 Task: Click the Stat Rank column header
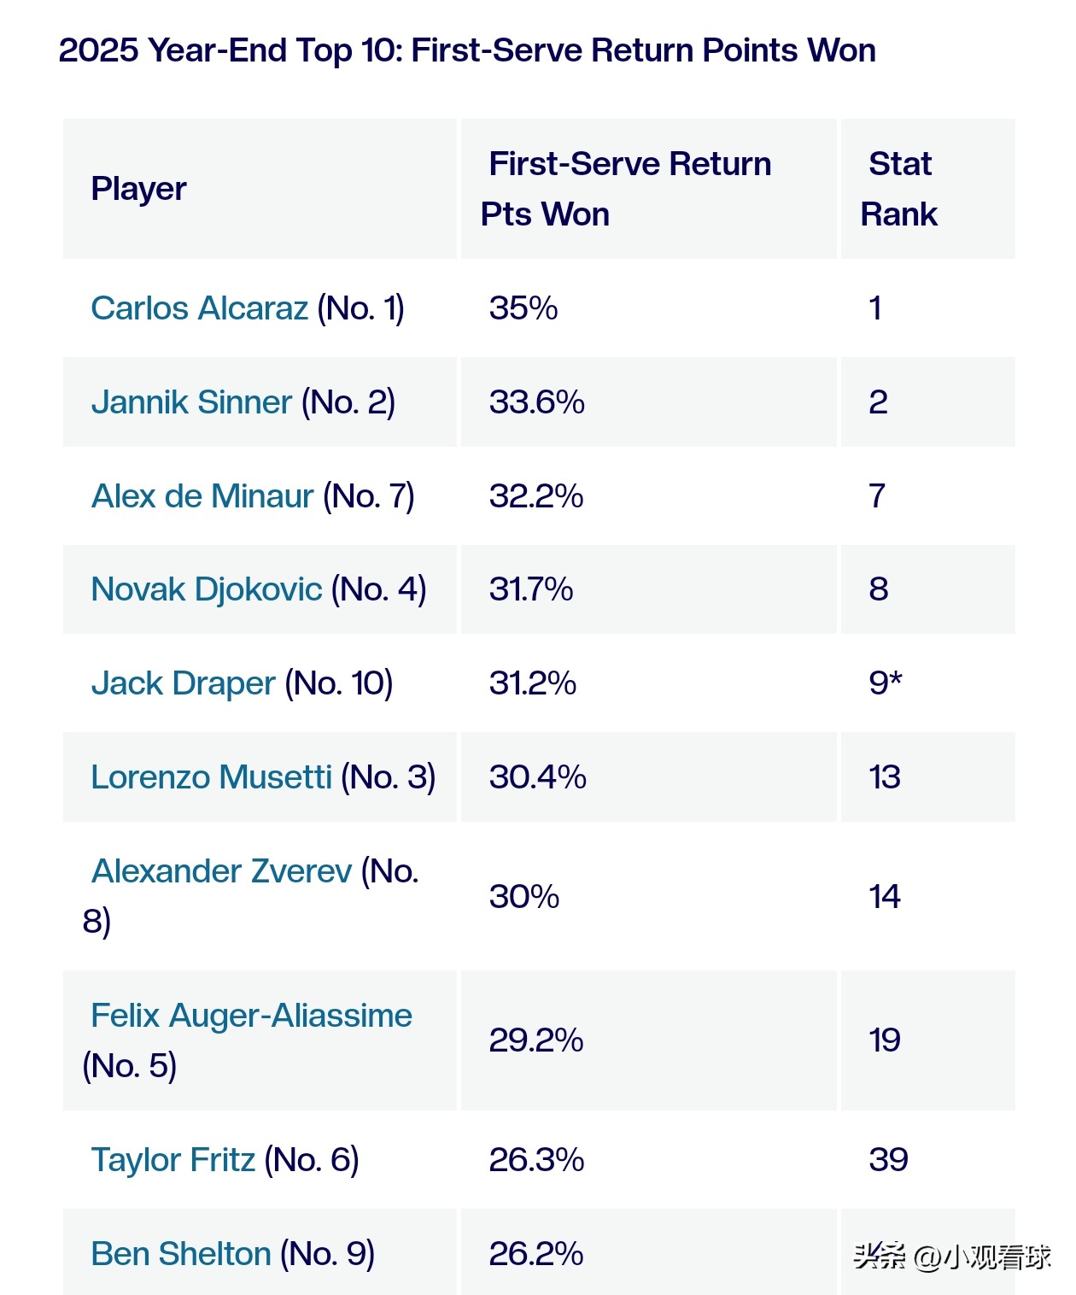[x=899, y=189]
